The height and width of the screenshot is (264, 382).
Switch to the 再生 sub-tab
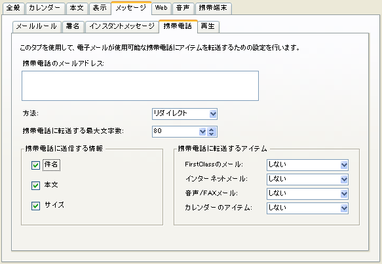(208, 27)
